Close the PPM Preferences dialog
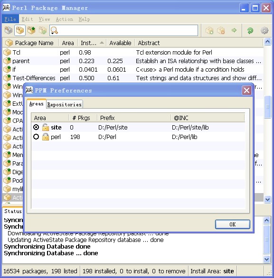This screenshot has width=274, height=278. (246, 91)
